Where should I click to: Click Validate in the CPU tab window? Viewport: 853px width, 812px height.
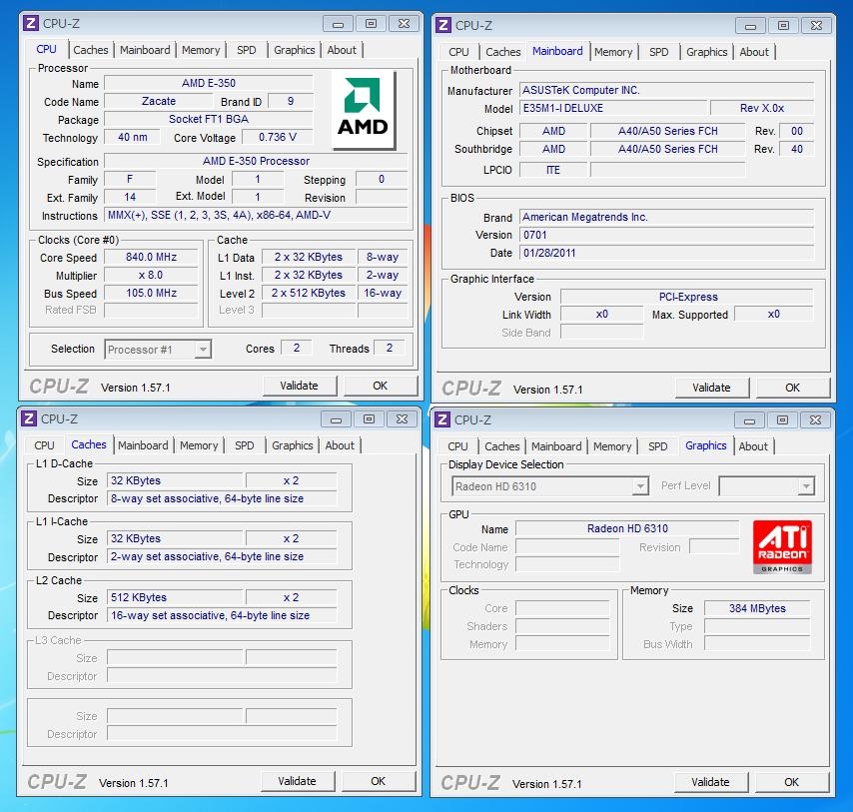click(x=300, y=386)
